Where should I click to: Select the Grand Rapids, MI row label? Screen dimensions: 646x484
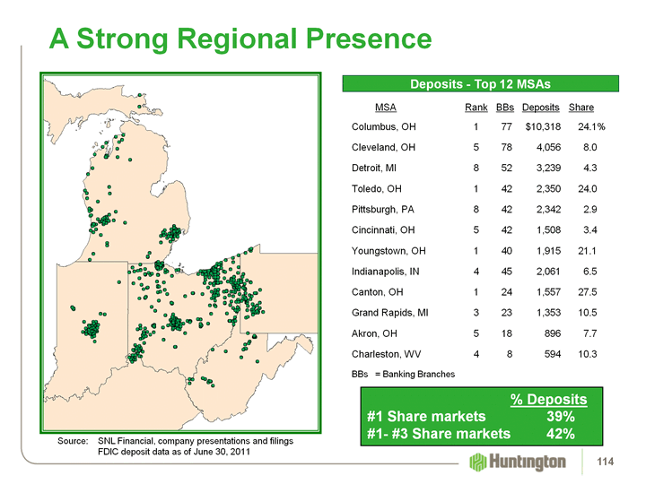[390, 312]
